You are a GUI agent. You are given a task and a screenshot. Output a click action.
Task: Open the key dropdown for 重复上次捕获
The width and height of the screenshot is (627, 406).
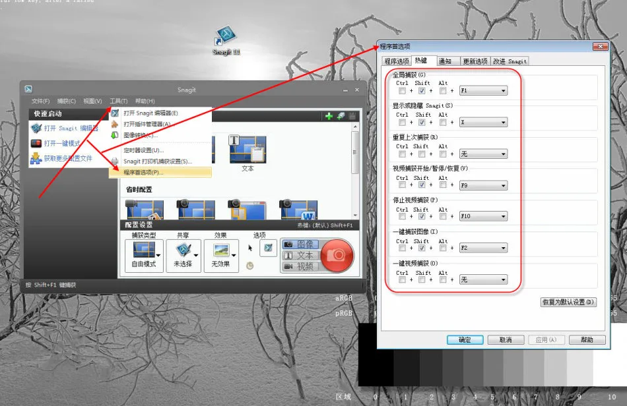483,154
